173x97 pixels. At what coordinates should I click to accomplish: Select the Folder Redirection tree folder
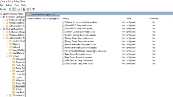click(20, 65)
